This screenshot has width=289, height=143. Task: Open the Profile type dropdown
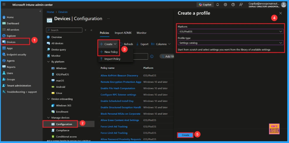(230, 43)
